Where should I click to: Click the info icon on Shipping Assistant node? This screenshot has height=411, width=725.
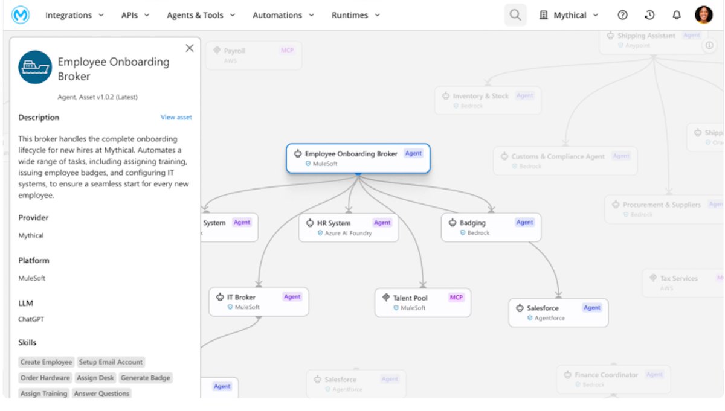[x=709, y=46]
